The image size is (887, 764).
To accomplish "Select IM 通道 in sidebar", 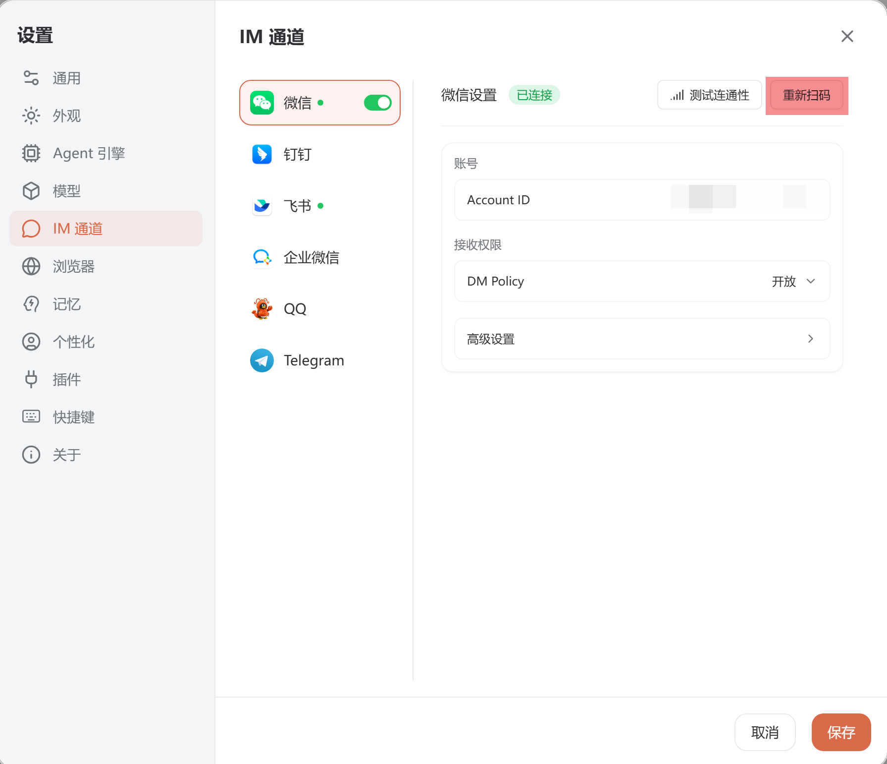I will pyautogui.click(x=106, y=229).
